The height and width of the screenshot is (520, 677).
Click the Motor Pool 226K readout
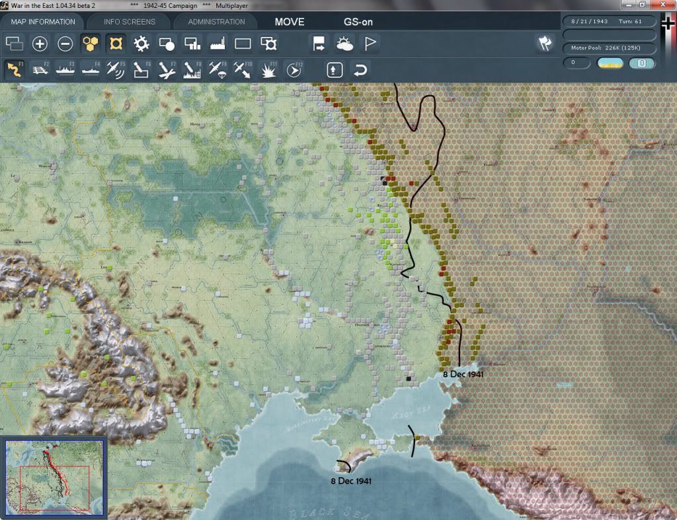coord(609,48)
